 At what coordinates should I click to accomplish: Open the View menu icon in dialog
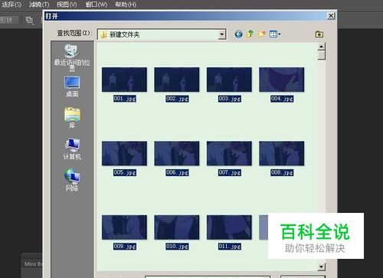pyautogui.click(x=275, y=34)
